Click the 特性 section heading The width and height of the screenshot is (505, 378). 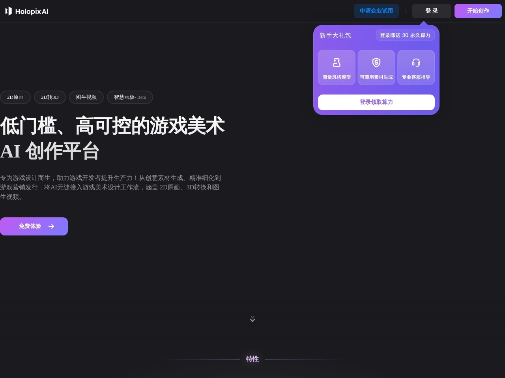[x=252, y=359]
